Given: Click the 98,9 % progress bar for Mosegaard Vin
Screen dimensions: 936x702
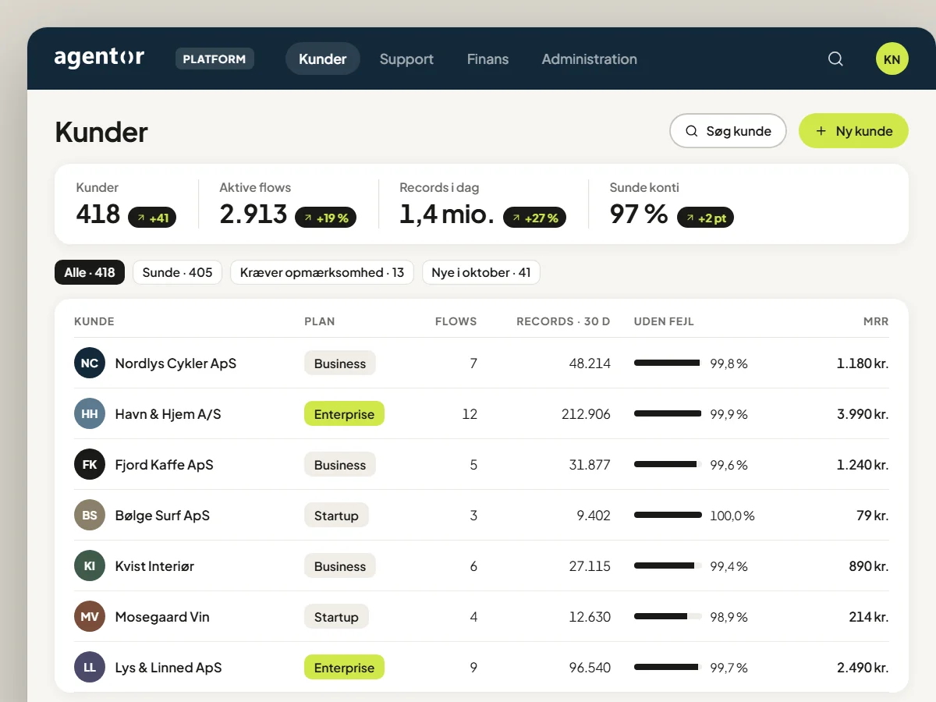Looking at the screenshot, I should [668, 616].
